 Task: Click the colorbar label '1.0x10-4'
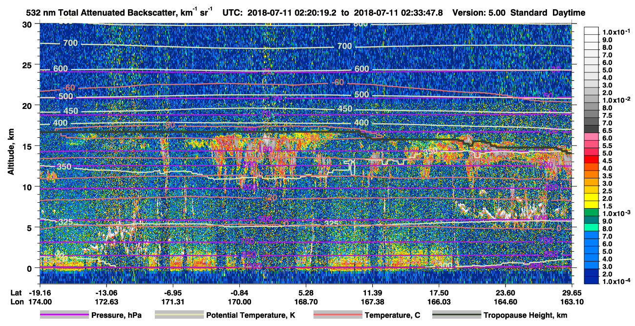pyautogui.click(x=615, y=282)
